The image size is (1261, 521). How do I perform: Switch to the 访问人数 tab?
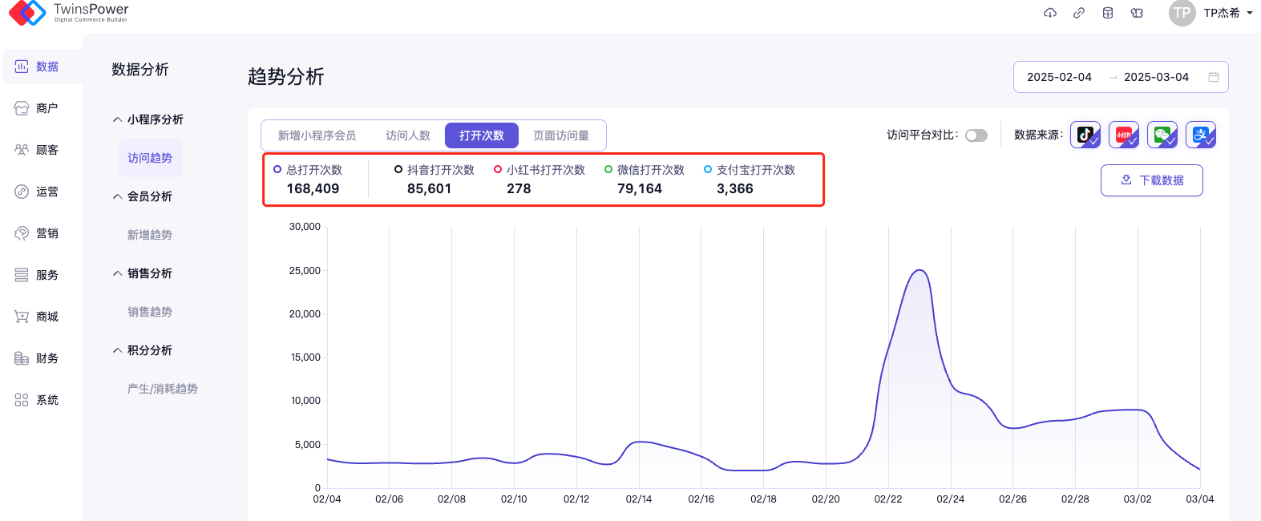click(x=407, y=135)
